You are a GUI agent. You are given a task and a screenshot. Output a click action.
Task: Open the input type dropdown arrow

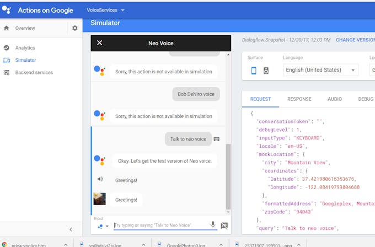pos(107,226)
